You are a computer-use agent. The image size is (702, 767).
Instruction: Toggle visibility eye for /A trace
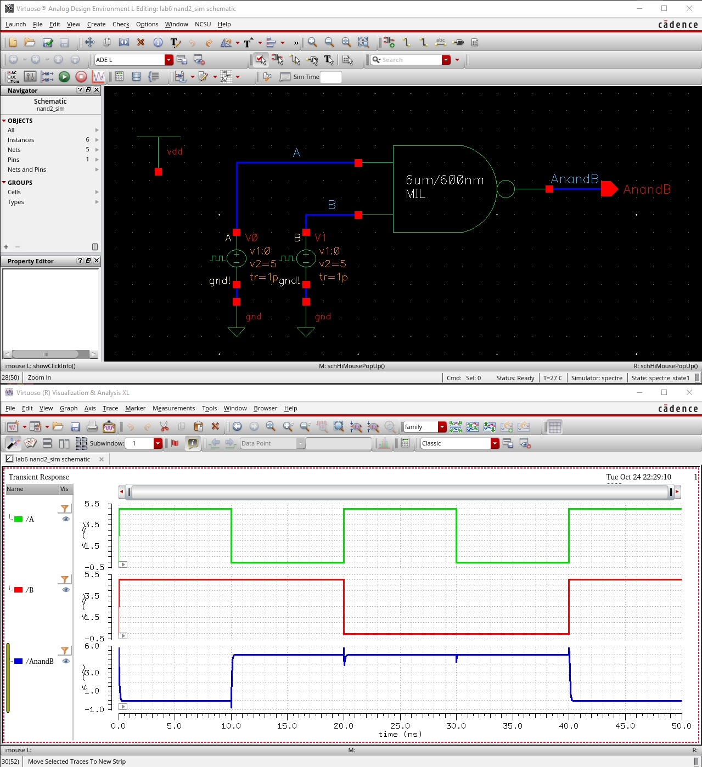tap(66, 519)
